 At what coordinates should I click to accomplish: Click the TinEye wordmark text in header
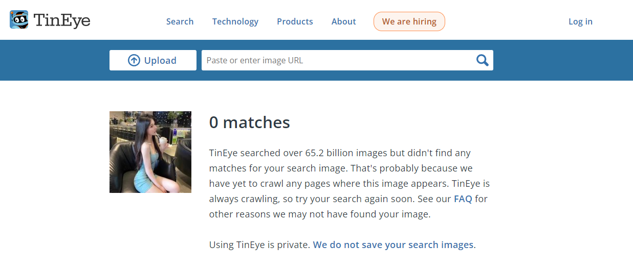[x=62, y=20]
